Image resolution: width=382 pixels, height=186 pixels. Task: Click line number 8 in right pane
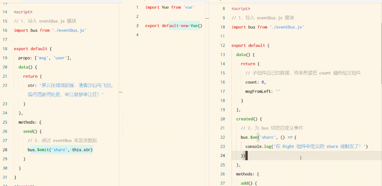[x=224, y=9]
